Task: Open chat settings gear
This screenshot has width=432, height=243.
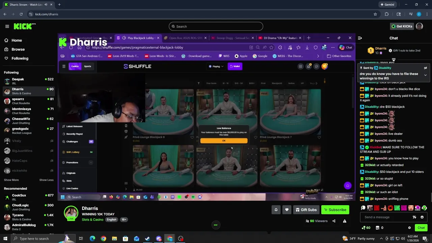Action: coord(409,228)
